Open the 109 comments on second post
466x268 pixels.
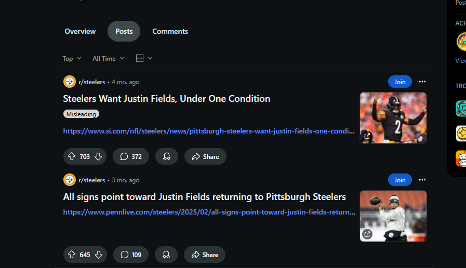coord(131,254)
